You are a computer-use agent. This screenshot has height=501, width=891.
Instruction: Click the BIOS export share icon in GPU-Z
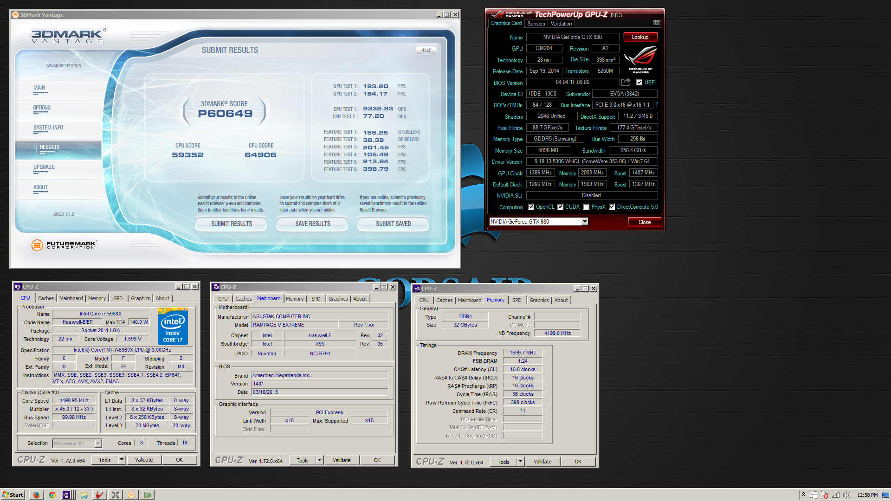pyautogui.click(x=626, y=82)
